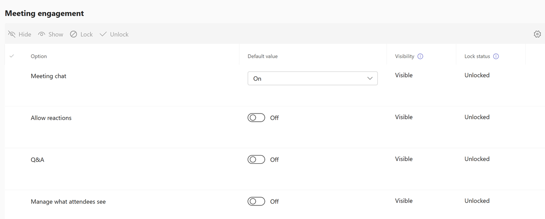Image resolution: width=545 pixels, height=219 pixels.
Task: Click the Hide toolbar icon
Action: [12, 34]
